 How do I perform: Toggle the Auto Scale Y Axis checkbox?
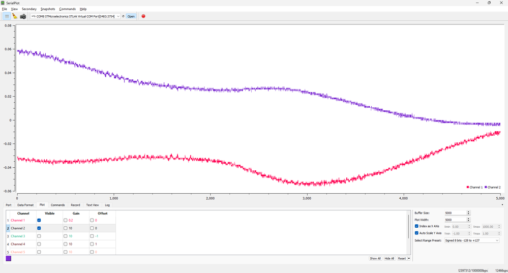click(416, 233)
